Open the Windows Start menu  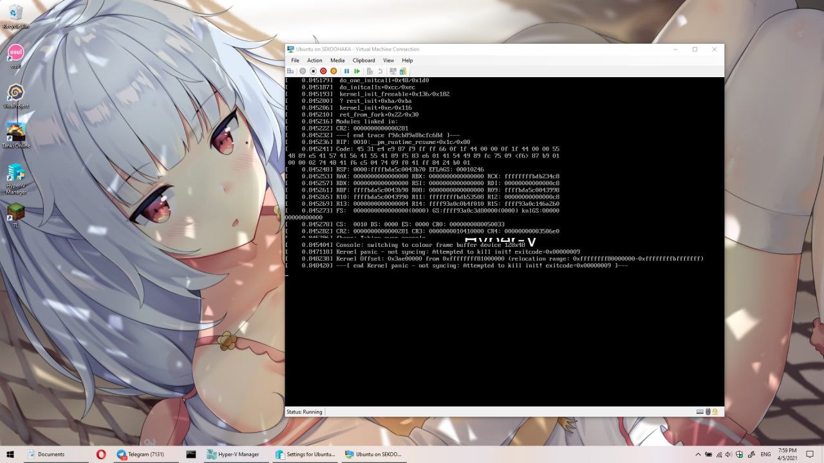tap(11, 454)
